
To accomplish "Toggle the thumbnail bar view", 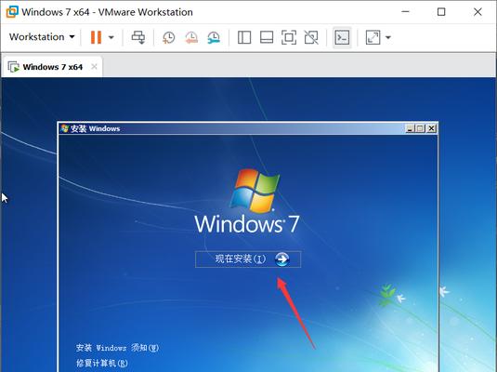I will [x=267, y=37].
